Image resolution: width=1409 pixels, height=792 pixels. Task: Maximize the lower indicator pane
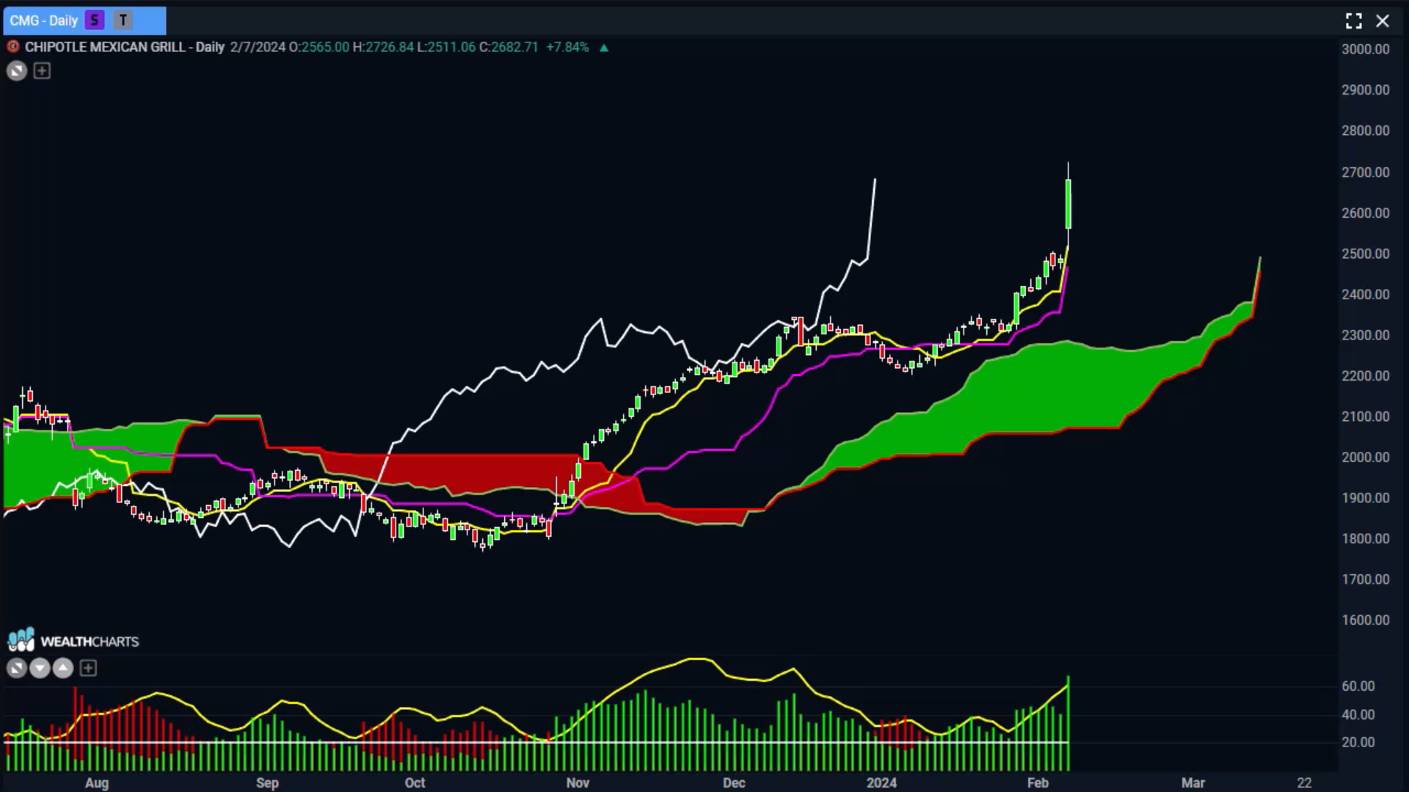pos(17,668)
